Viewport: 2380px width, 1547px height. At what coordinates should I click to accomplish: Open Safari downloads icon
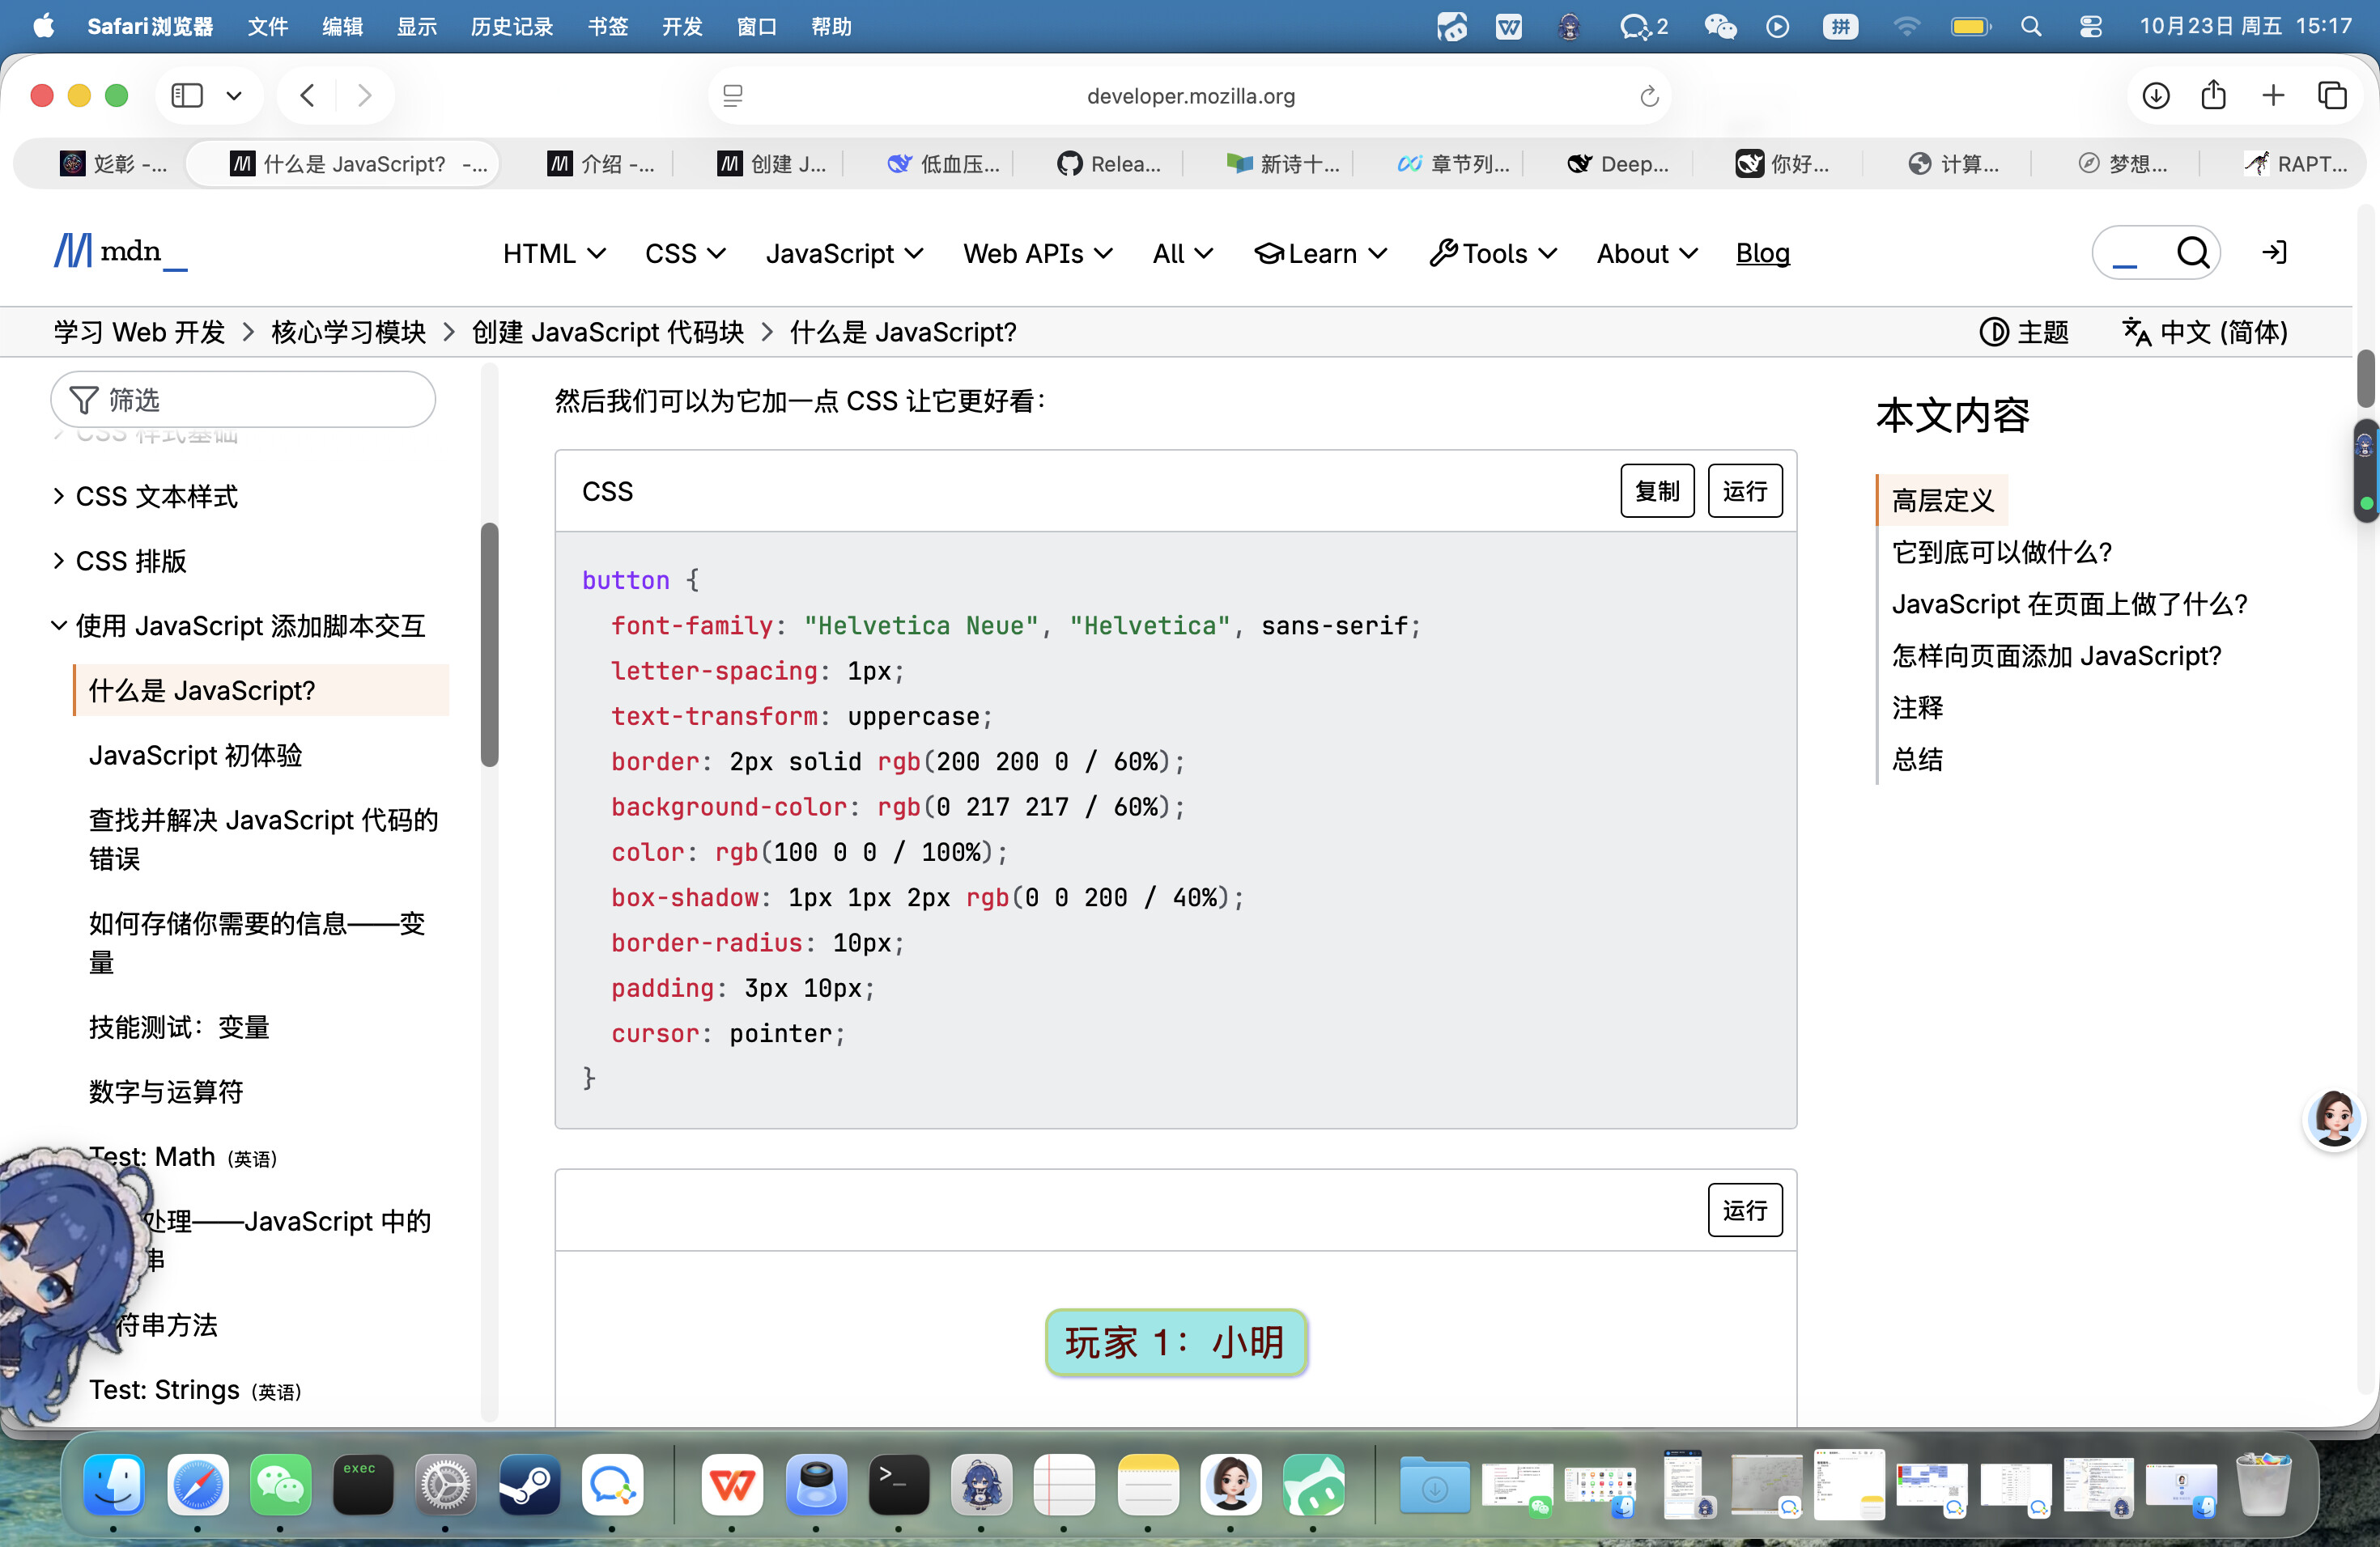point(2156,96)
